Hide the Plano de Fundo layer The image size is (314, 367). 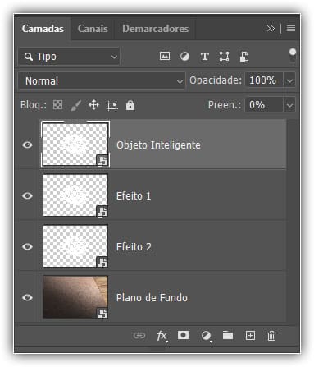27,297
